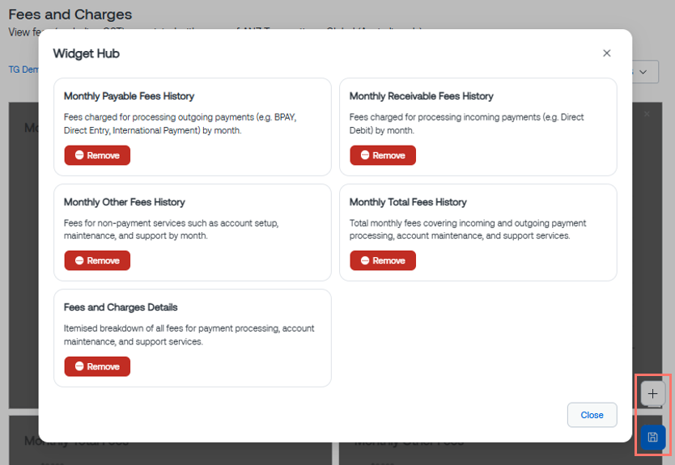Click the Monthly Total Fees History title
The image size is (675, 465).
coord(408,202)
